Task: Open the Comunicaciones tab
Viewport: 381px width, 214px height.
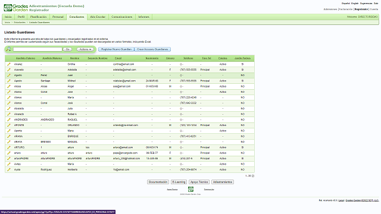Action: (x=121, y=17)
